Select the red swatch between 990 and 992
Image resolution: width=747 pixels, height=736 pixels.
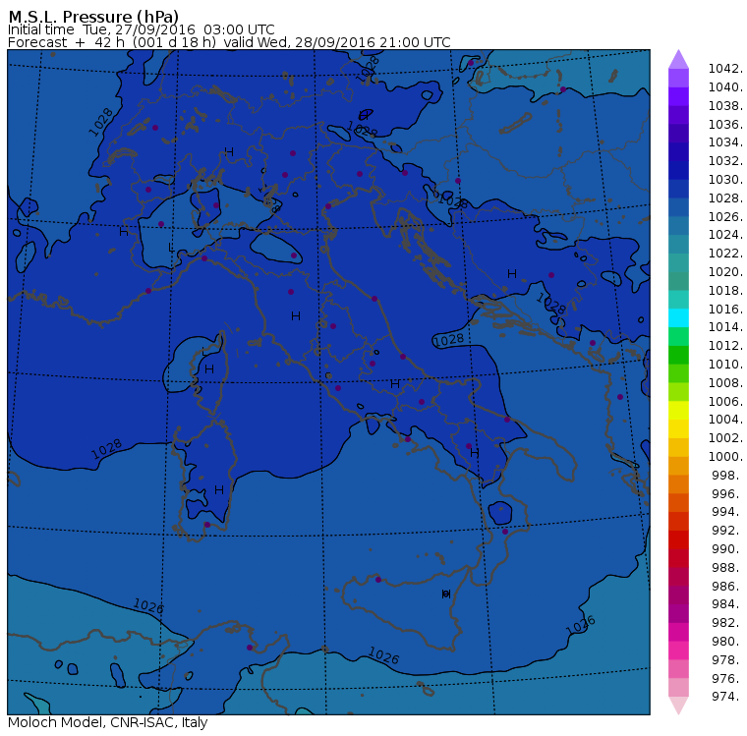tap(678, 539)
